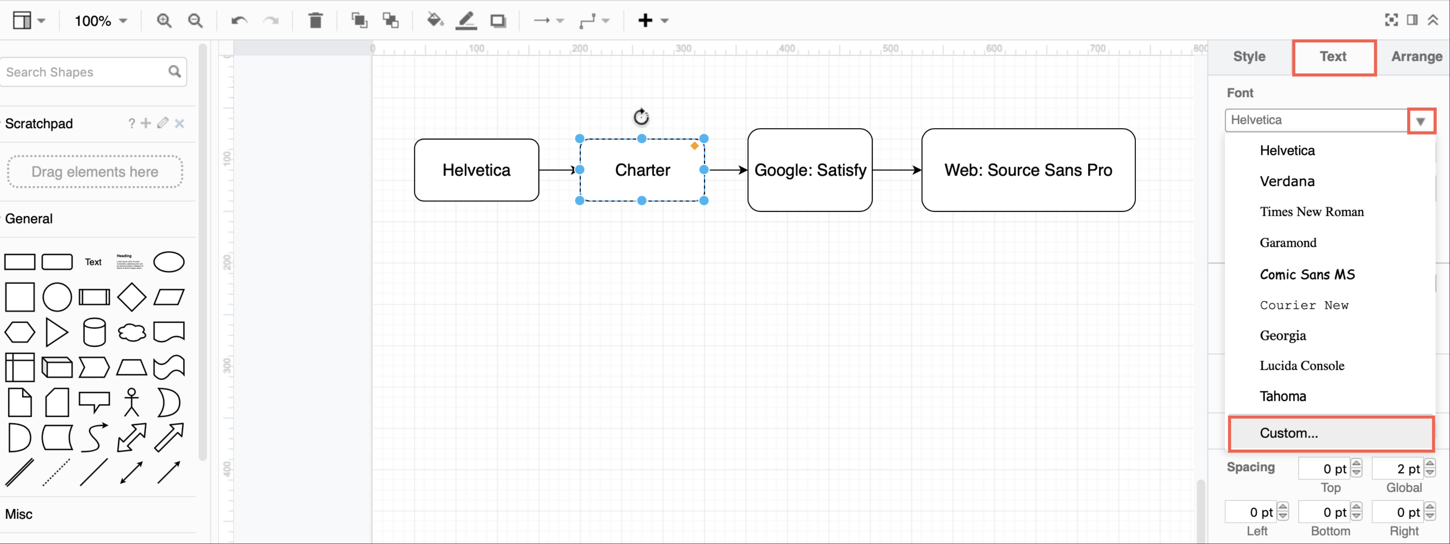The image size is (1450, 544).
Task: Choose Garamond from the font list
Action: (x=1331, y=243)
